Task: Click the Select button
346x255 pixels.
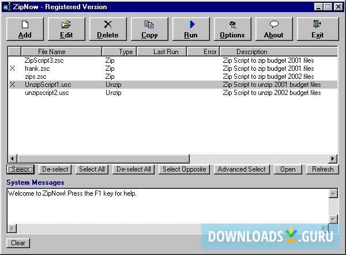Action: pyautogui.click(x=21, y=169)
